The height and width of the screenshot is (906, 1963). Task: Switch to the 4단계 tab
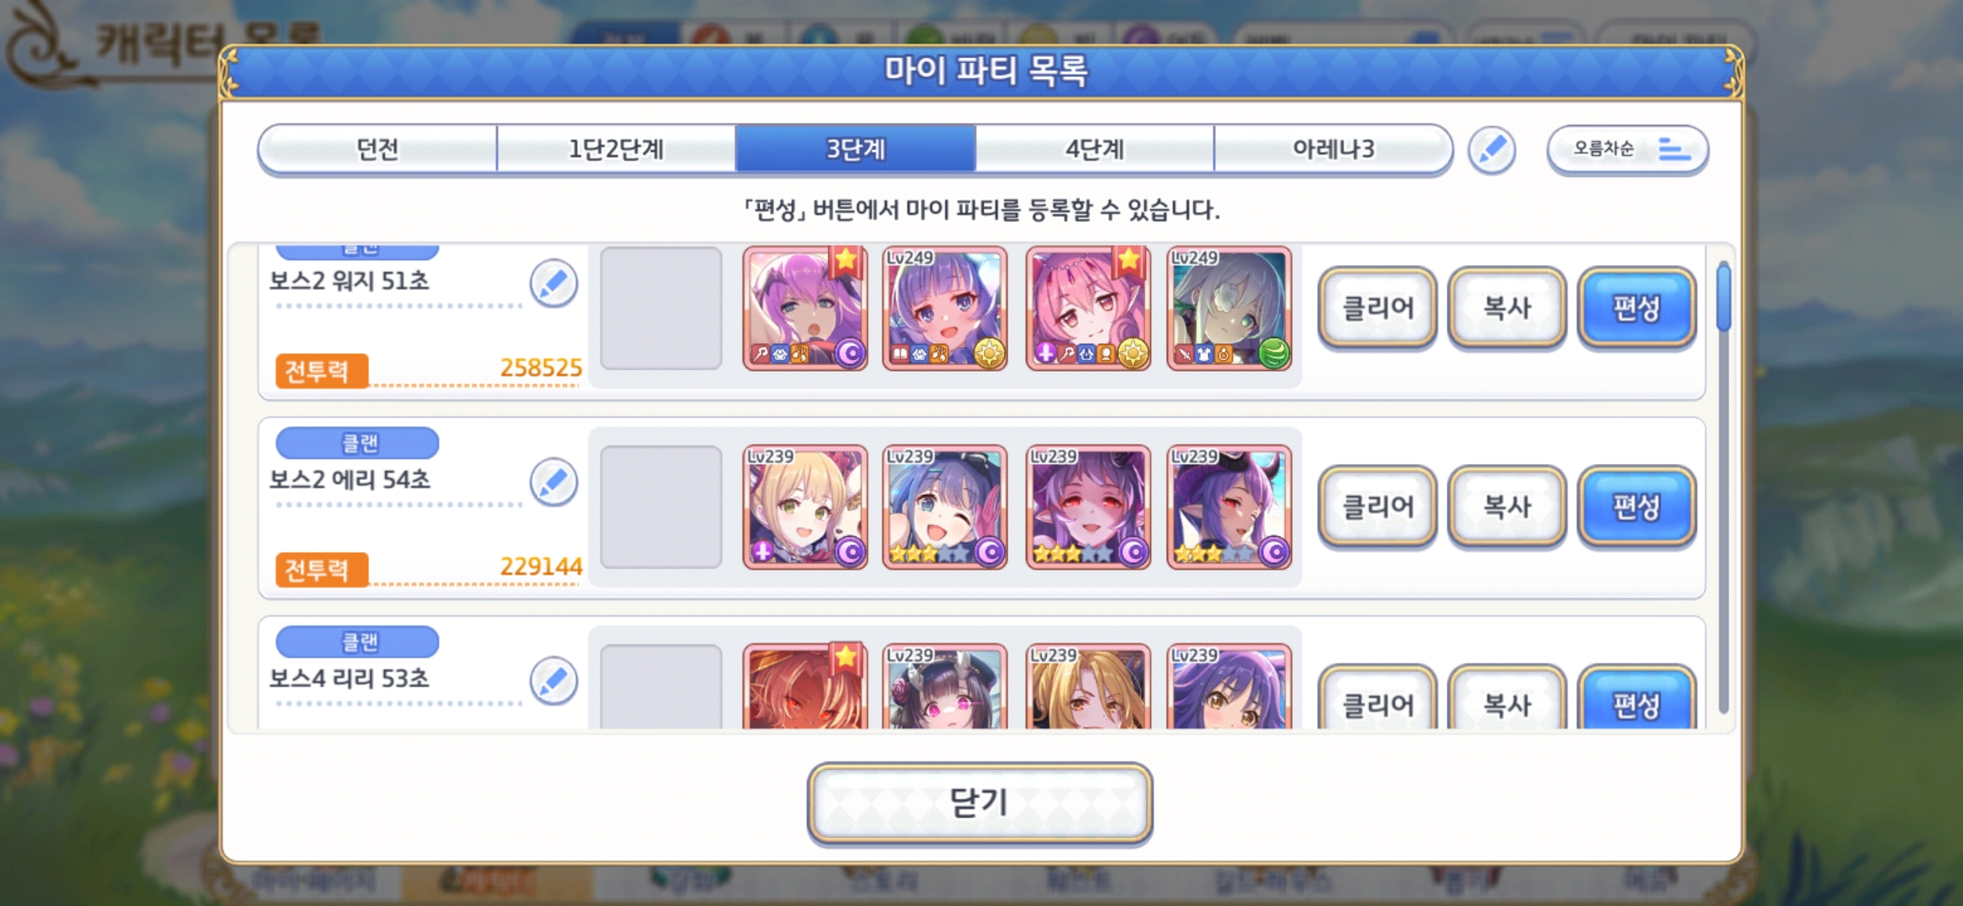1095,149
